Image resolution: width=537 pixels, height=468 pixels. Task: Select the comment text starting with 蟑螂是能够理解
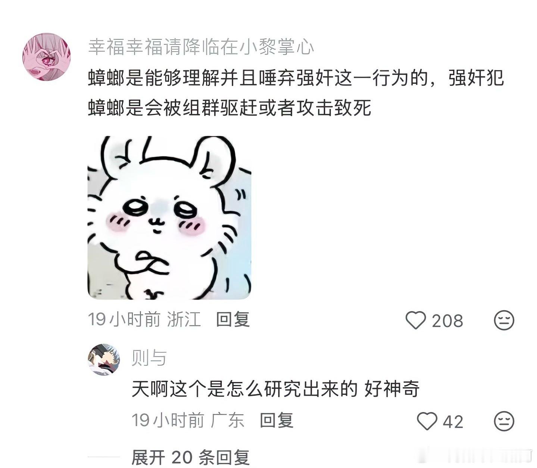[x=296, y=93]
